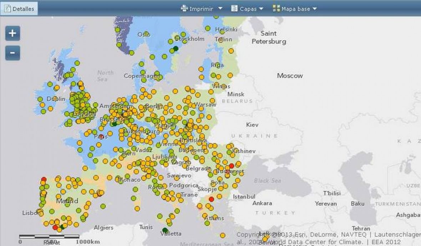This screenshot has width=421, height=246.
Task: Select the red marker in northwest Spain
Action: (44, 179)
